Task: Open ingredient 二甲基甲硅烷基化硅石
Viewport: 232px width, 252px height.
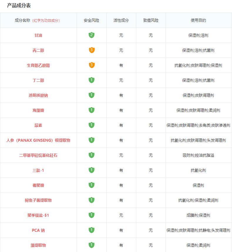Action: click(x=38, y=155)
